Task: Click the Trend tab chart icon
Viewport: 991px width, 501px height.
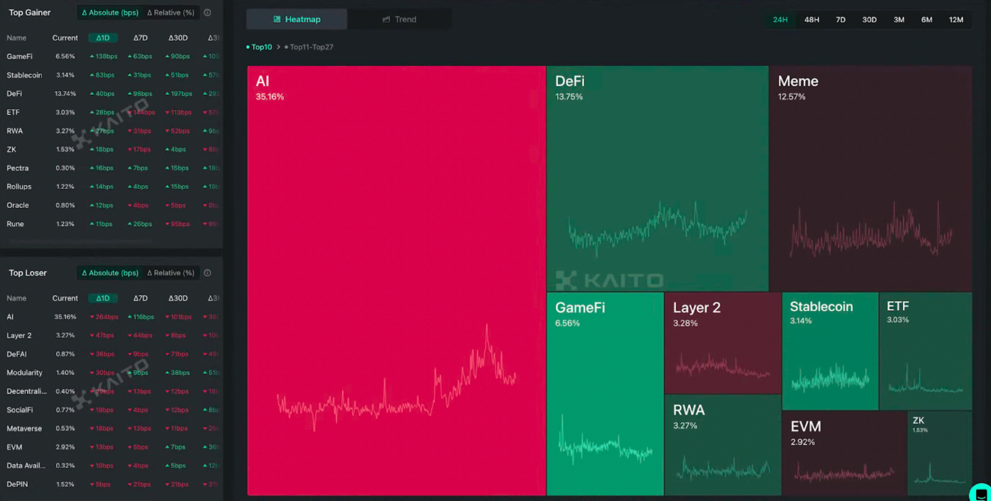Action: 386,20
